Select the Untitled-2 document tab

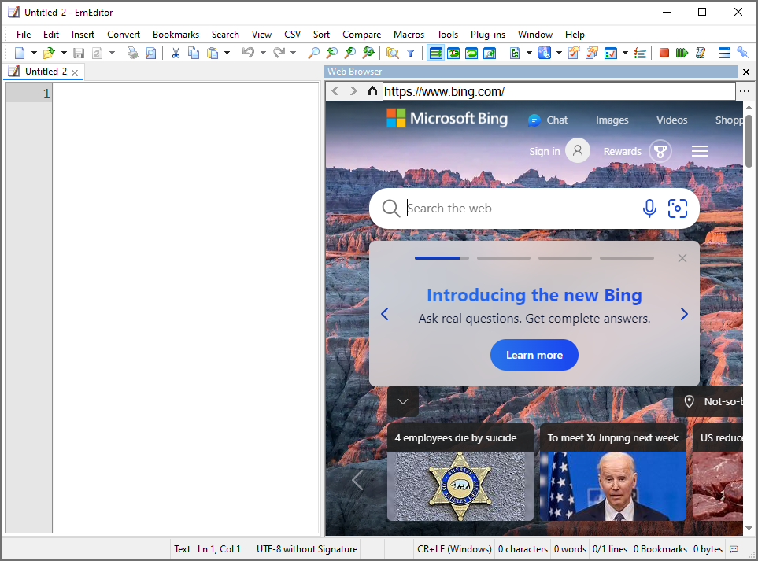coord(45,72)
